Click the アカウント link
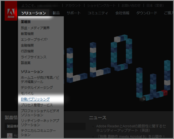This screenshot has height=139, width=174. pos(73,5)
